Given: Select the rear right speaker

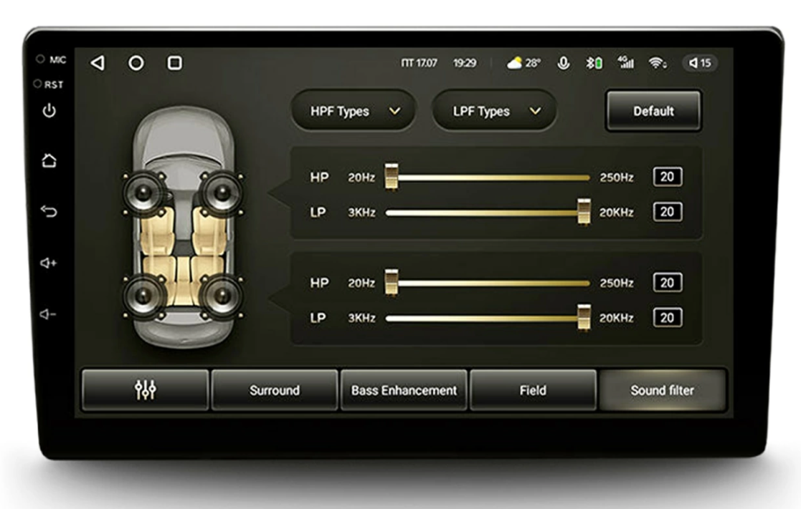Looking at the screenshot, I should (x=222, y=295).
